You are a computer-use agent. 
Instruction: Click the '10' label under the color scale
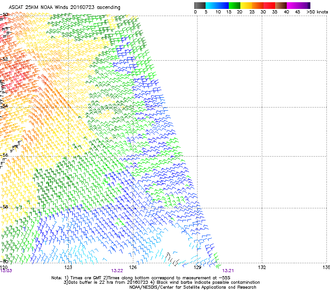[x=218, y=12]
